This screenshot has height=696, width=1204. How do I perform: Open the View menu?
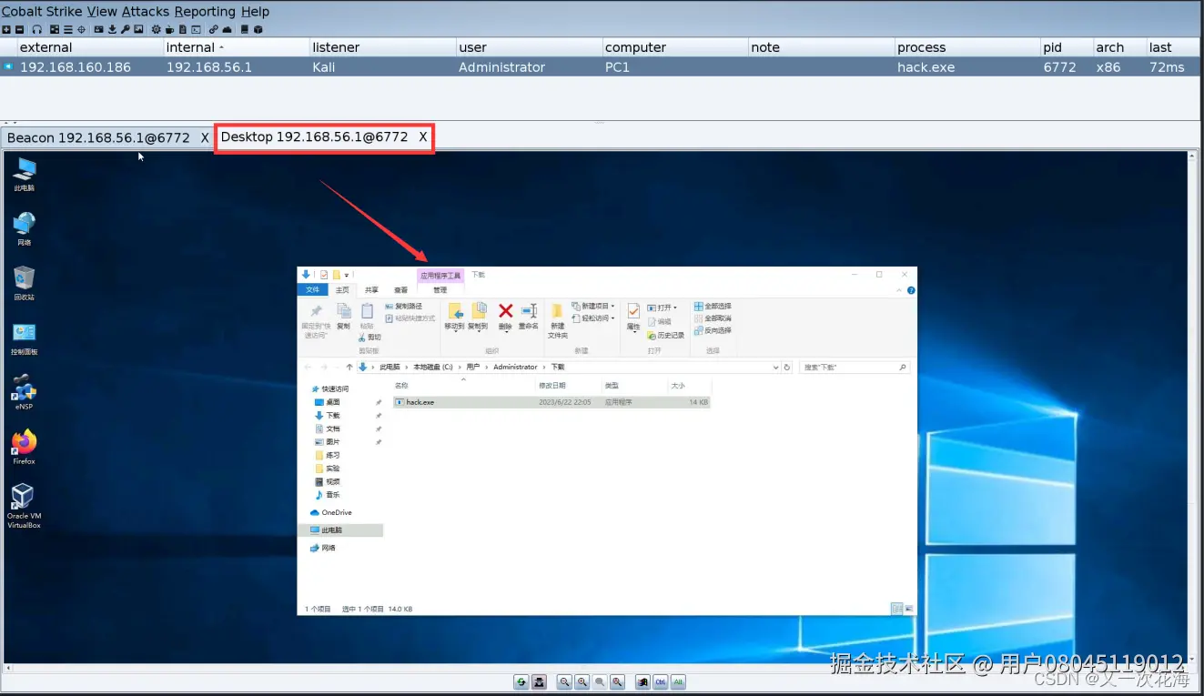click(x=102, y=11)
